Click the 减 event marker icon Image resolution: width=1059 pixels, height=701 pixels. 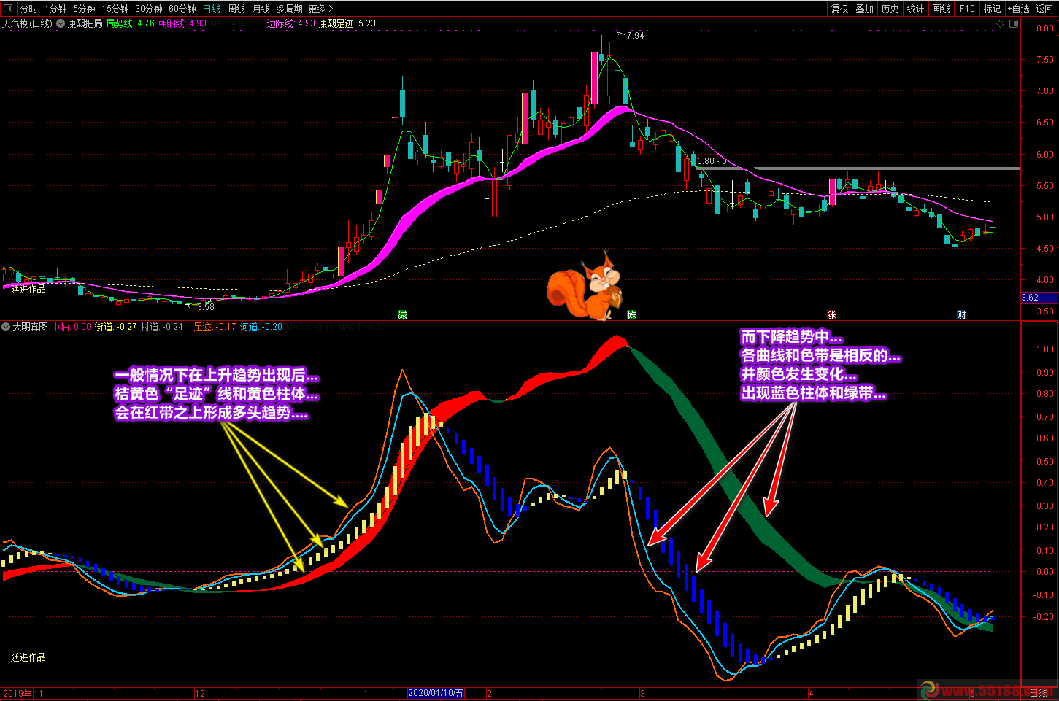click(402, 314)
